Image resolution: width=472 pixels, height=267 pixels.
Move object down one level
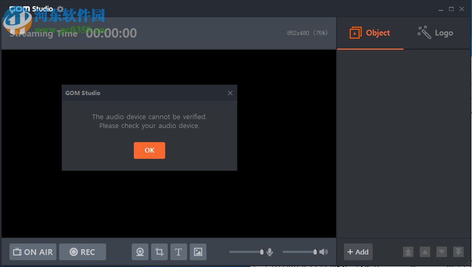(442, 252)
